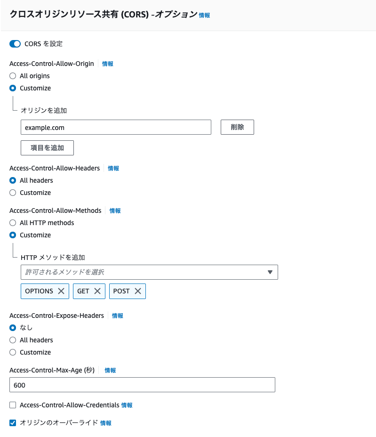
Task: Select Customize under Access-Control-Allow-Methods
Action: point(13,235)
